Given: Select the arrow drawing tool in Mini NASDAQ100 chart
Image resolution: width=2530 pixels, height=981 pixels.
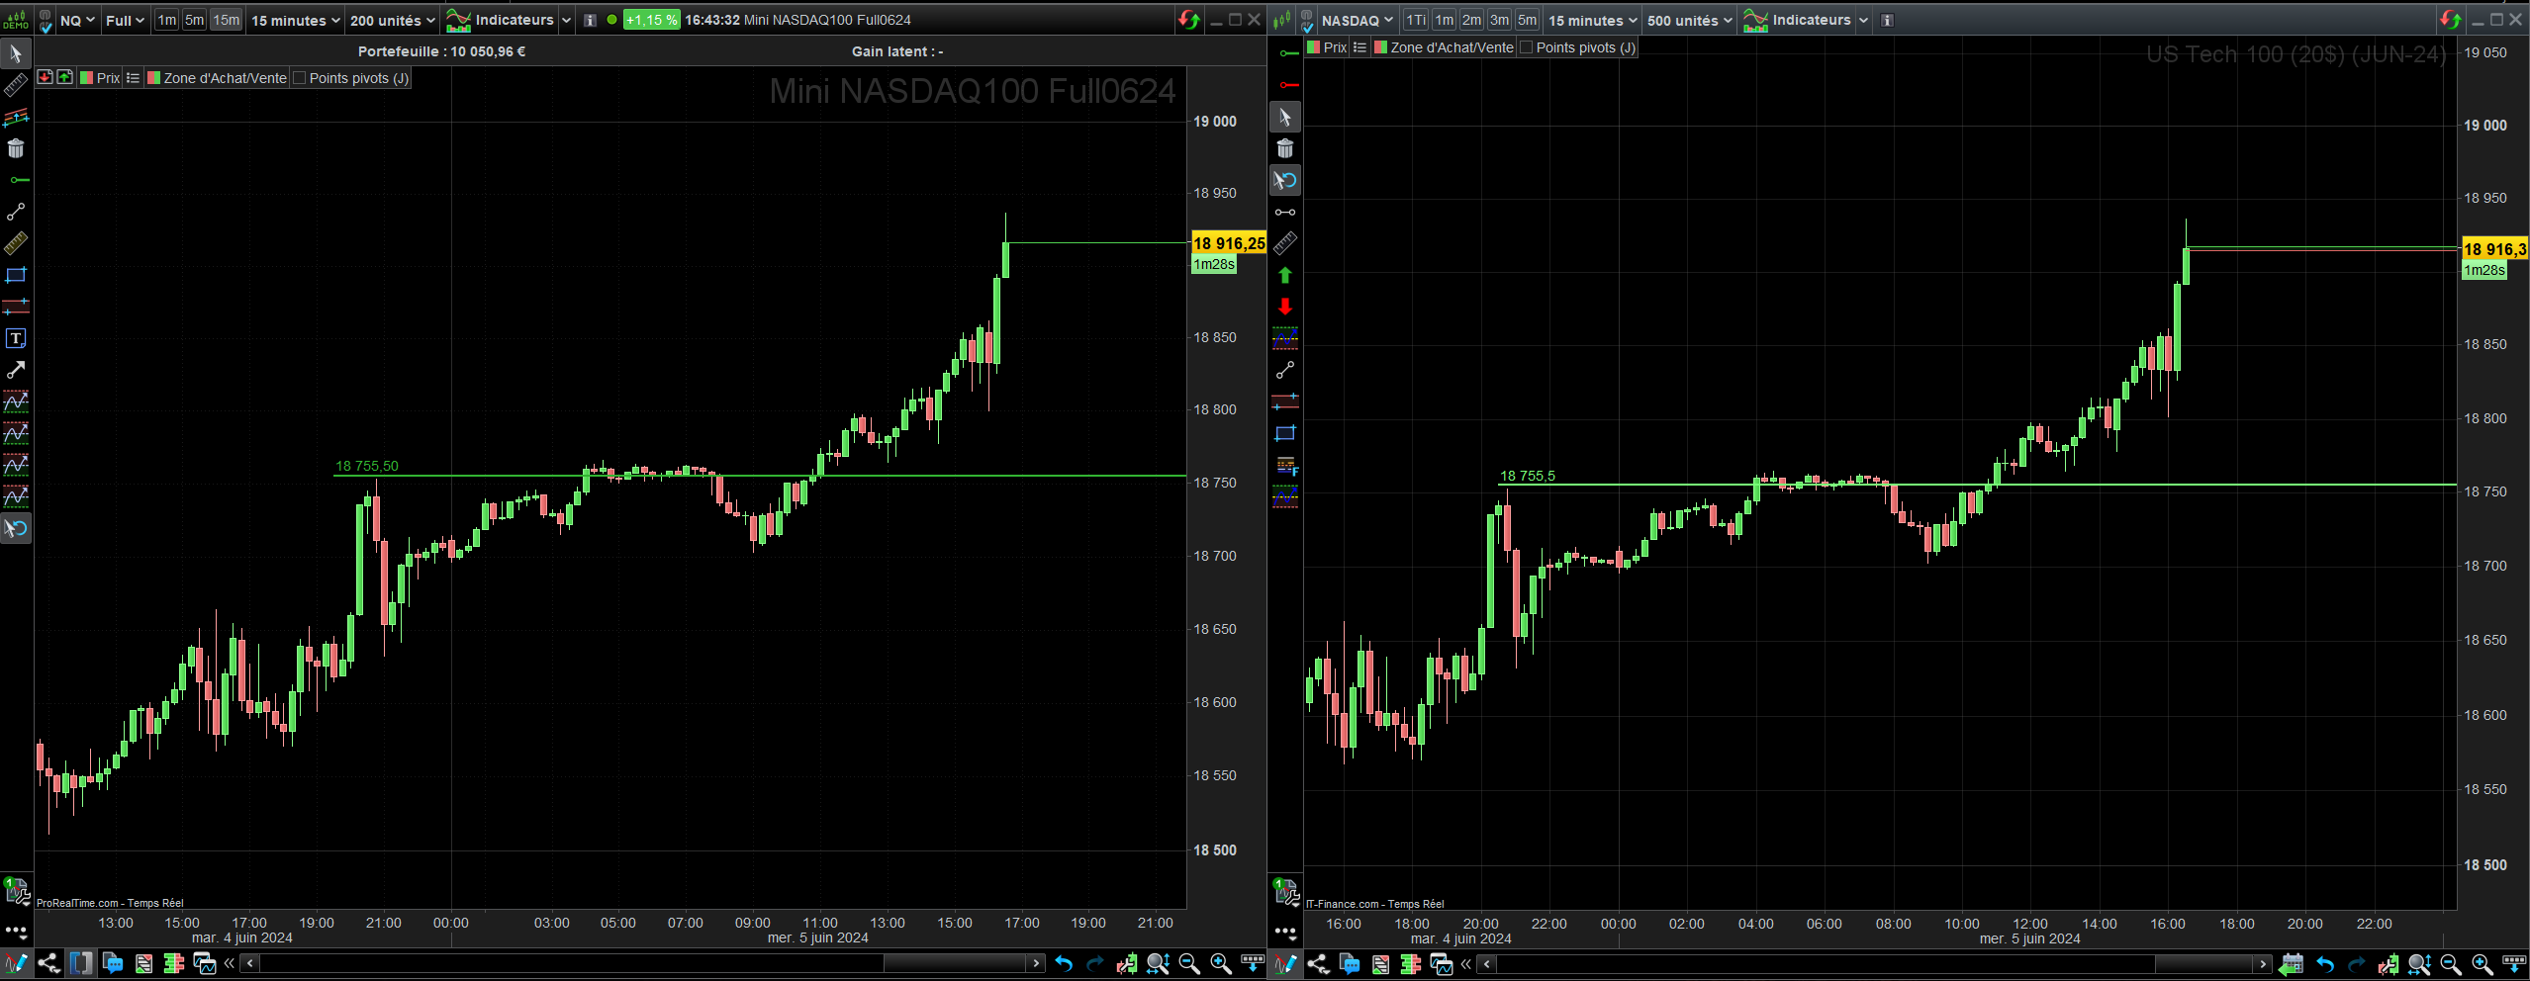Looking at the screenshot, I should pyautogui.click(x=16, y=370).
